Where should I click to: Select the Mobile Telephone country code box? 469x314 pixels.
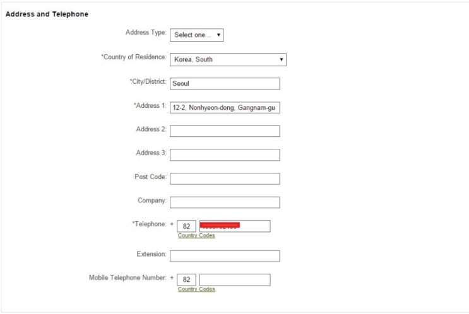coord(186,280)
